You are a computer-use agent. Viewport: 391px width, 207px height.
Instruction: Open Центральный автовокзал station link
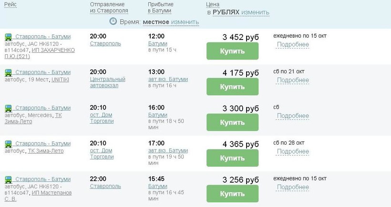(107, 82)
